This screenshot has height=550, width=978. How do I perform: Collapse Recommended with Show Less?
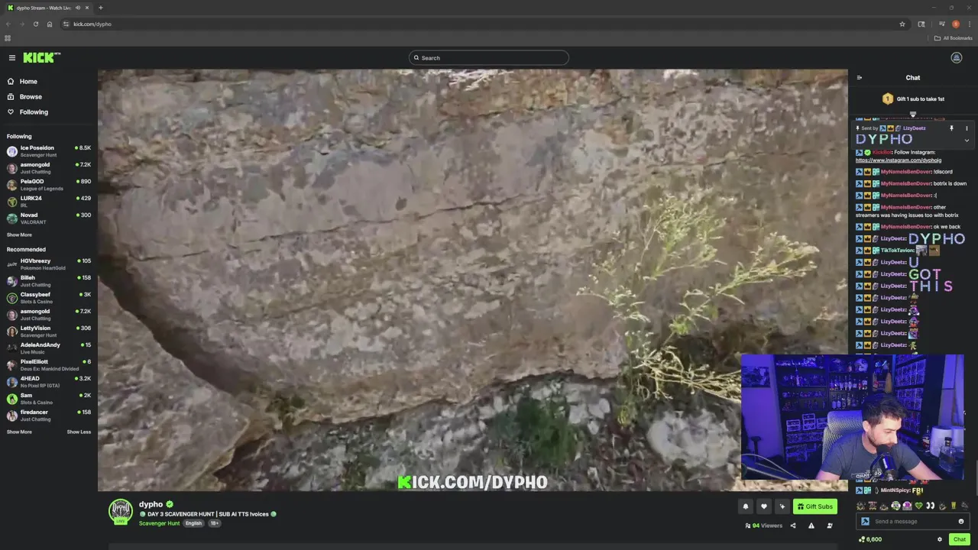[79, 432]
